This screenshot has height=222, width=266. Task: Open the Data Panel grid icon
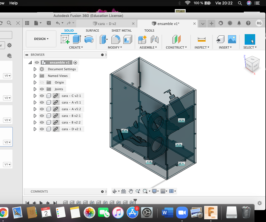click(x=27, y=23)
